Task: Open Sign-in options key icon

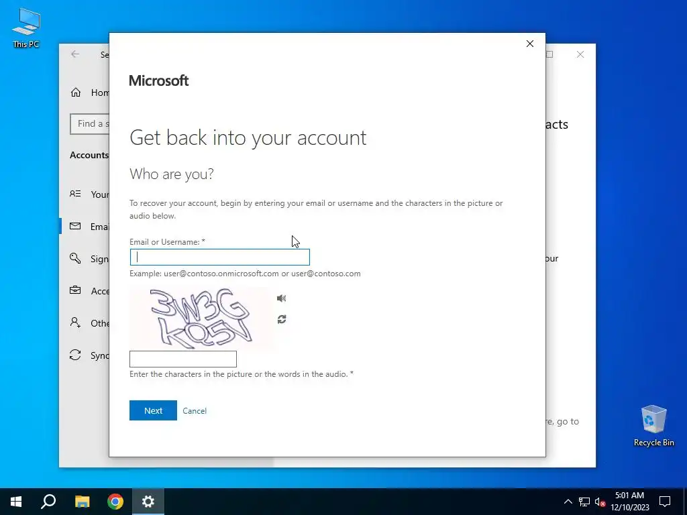Action: tap(75, 258)
